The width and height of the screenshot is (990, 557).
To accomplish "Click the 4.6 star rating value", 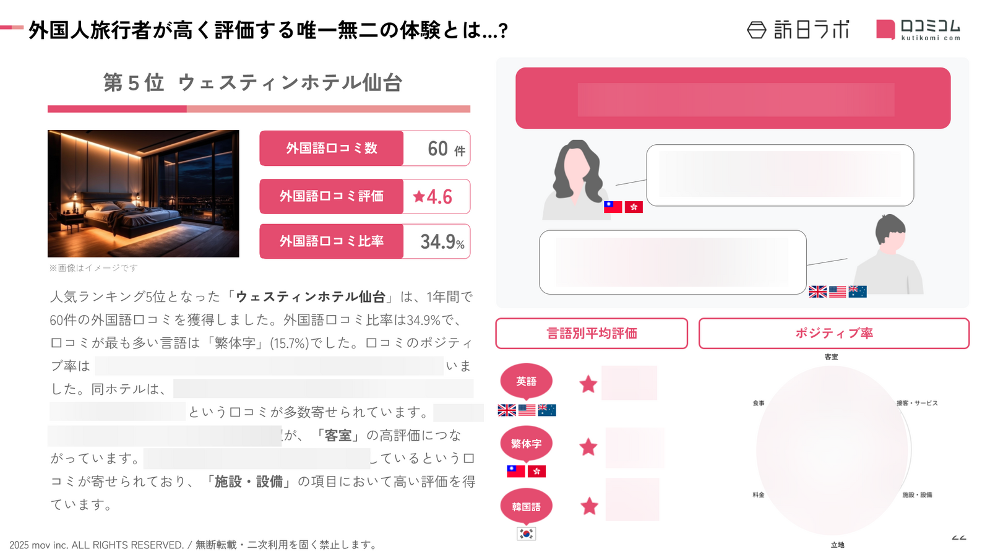I will click(433, 197).
